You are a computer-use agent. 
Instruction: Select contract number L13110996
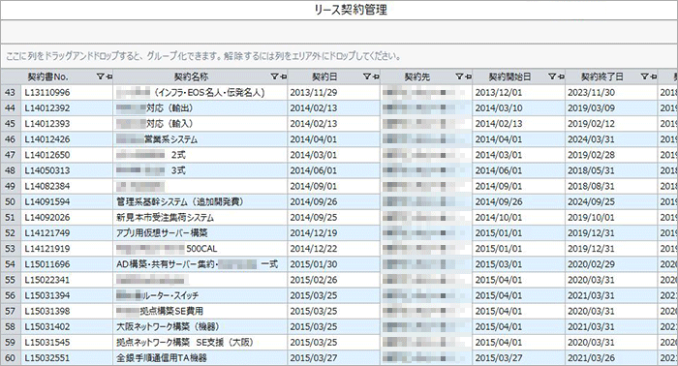(x=67, y=93)
